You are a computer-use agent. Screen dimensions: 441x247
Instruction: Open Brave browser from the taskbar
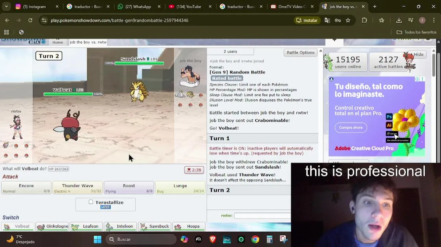click(213, 239)
